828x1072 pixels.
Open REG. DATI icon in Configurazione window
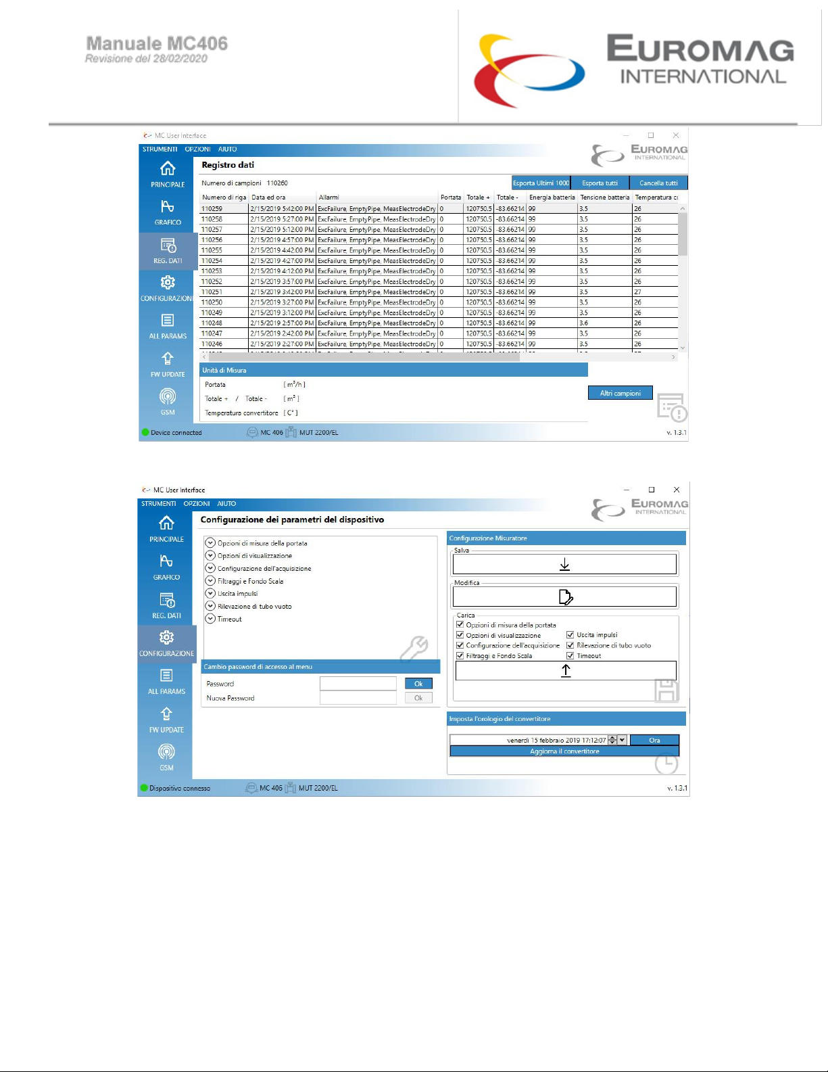[x=167, y=600]
